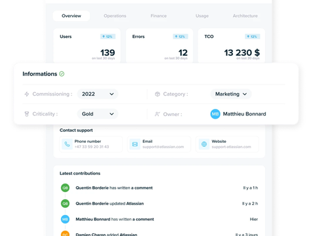Open the Commissioning 2022 dropdown

[98, 94]
